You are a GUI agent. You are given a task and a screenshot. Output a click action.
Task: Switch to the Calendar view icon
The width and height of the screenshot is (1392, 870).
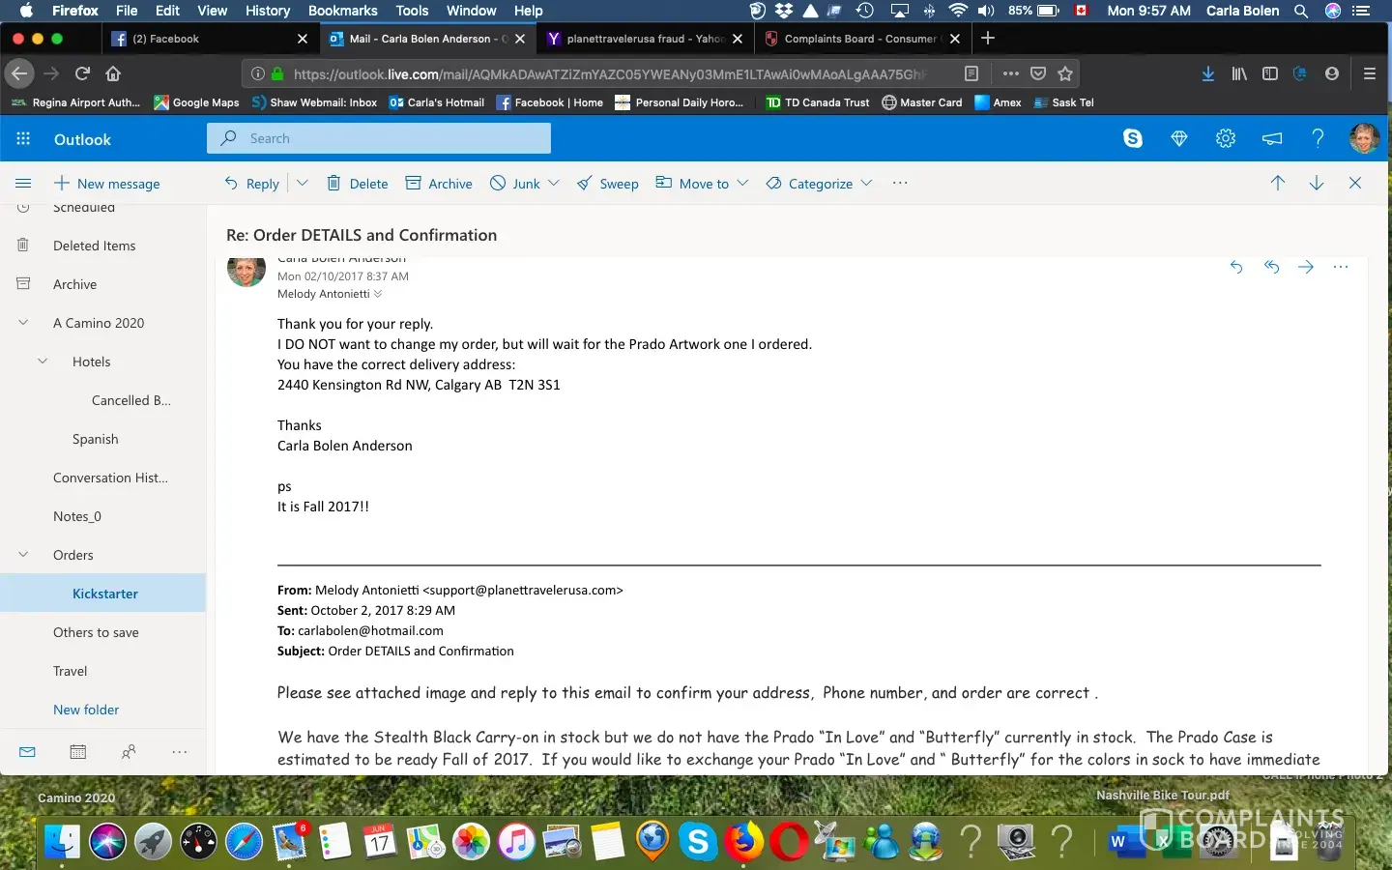pos(78,752)
